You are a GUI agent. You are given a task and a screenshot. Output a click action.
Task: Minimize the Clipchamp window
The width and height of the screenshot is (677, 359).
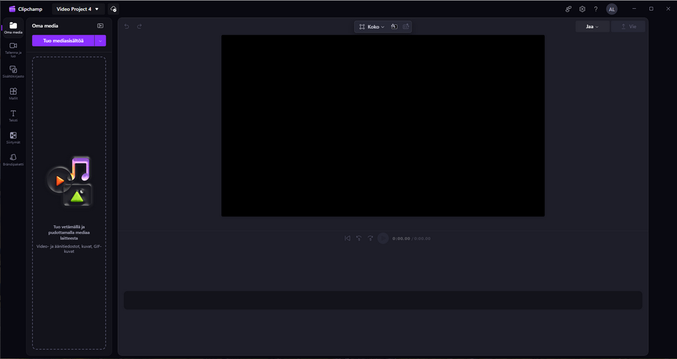click(634, 9)
